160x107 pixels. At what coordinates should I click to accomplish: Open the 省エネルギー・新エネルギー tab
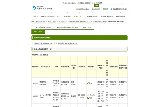[x=67, y=27]
